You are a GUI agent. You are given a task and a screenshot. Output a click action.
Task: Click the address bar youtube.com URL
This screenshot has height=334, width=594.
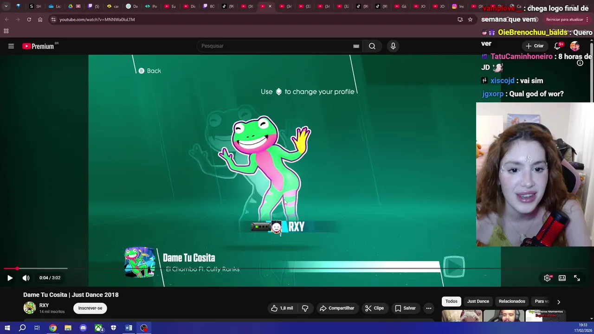97,19
